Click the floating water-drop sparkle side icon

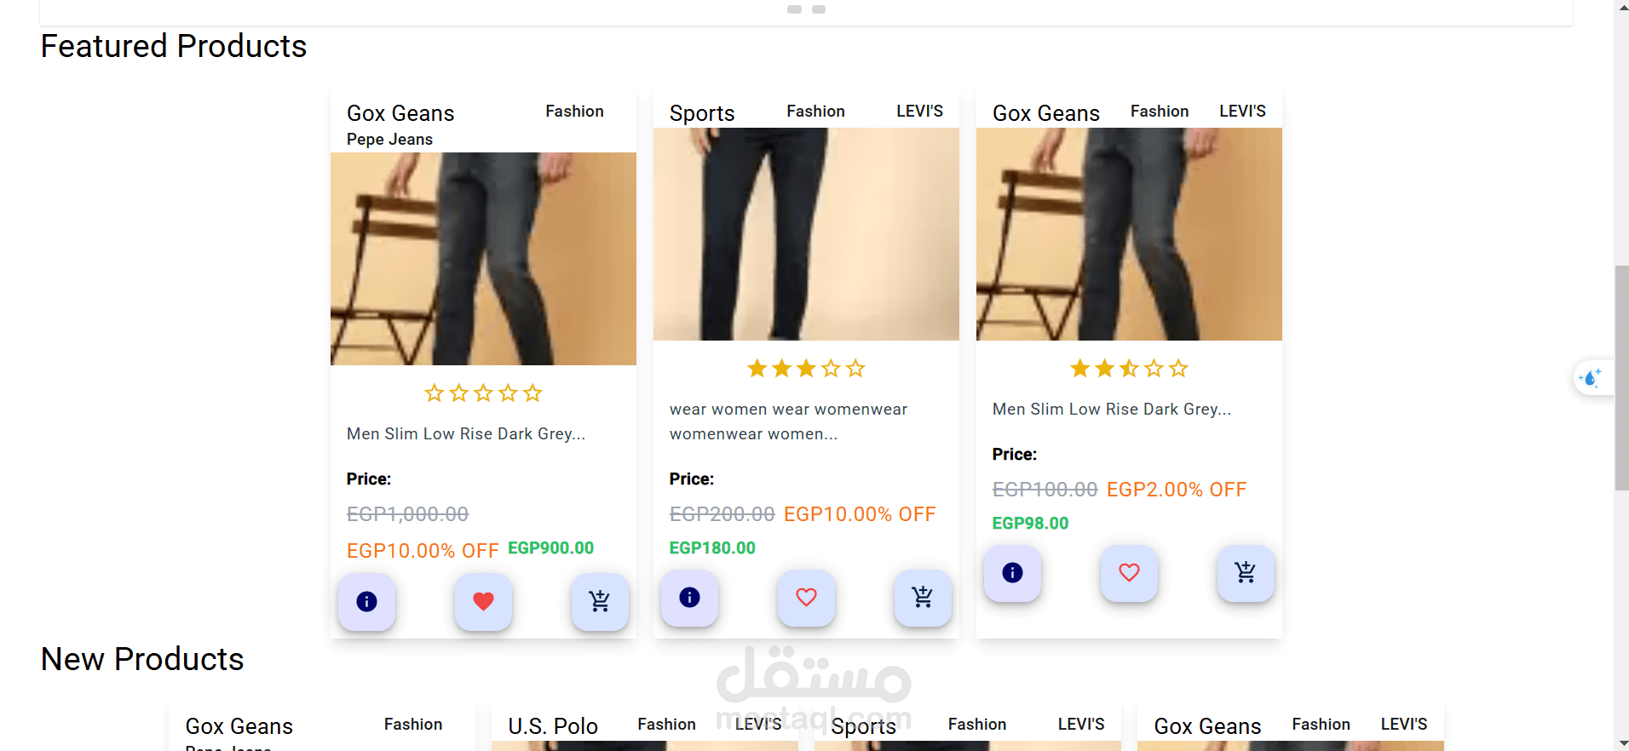[x=1591, y=377]
